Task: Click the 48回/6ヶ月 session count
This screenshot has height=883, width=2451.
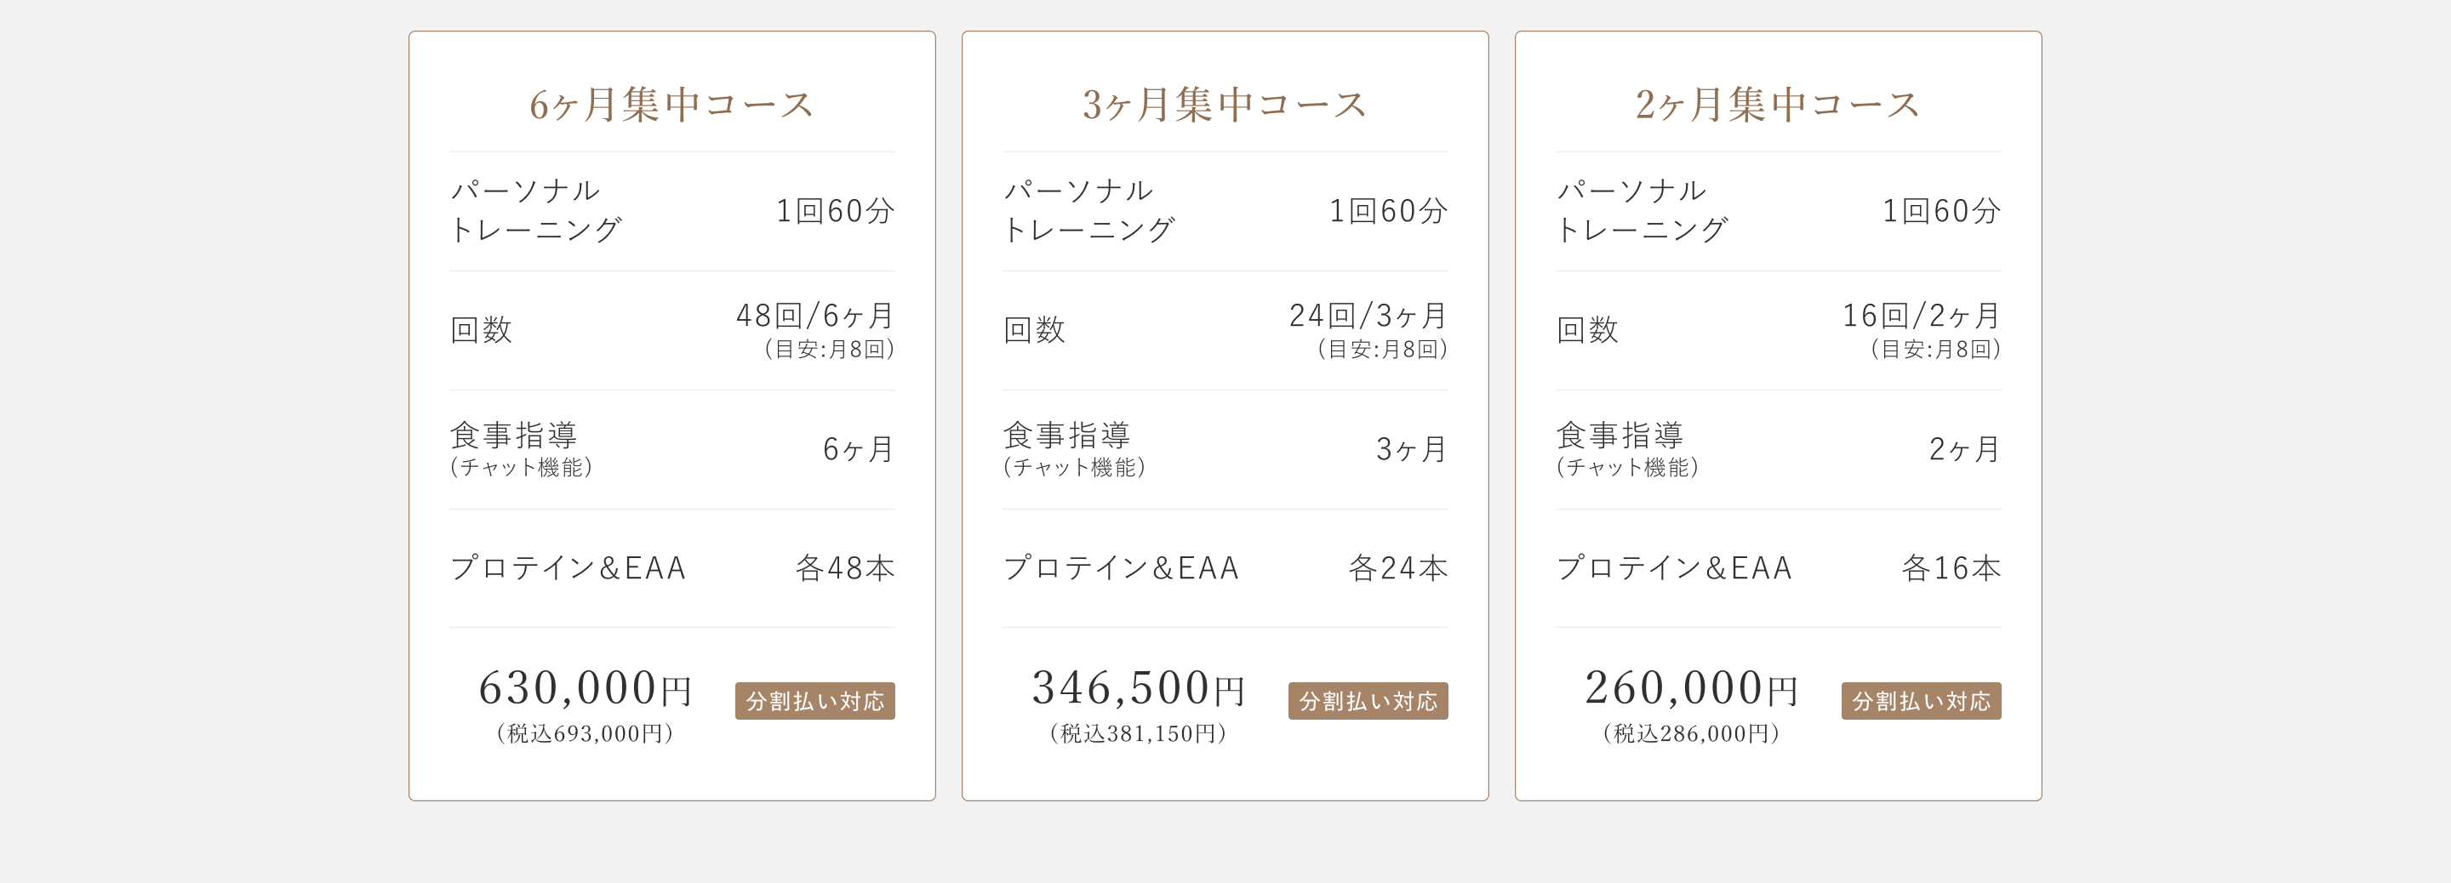Action: (x=815, y=316)
